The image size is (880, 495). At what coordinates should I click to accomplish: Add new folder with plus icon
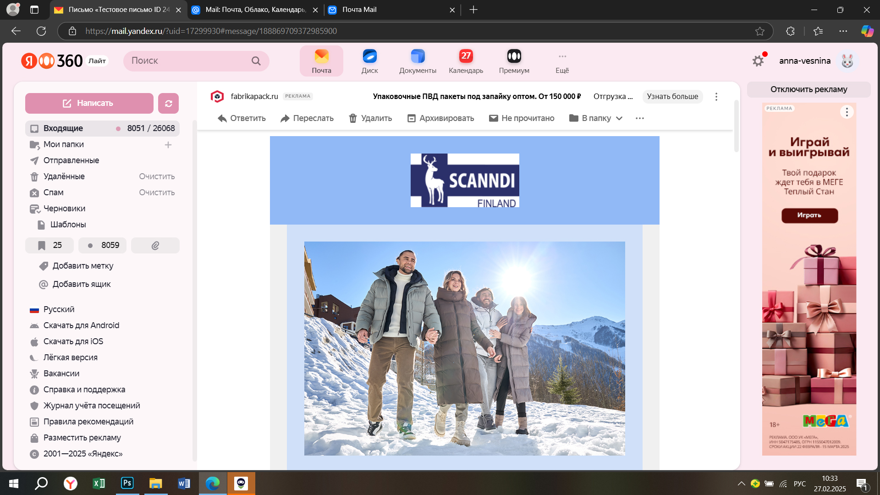point(168,145)
